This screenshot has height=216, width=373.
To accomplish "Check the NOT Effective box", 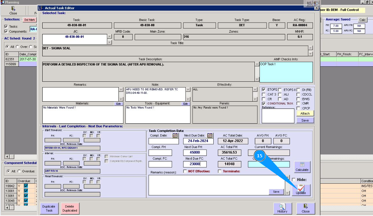I will [185, 171].
